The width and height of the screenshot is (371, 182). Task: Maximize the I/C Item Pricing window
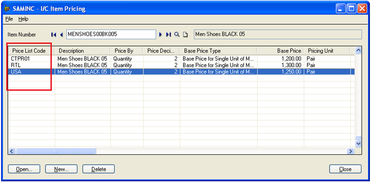(351, 9)
